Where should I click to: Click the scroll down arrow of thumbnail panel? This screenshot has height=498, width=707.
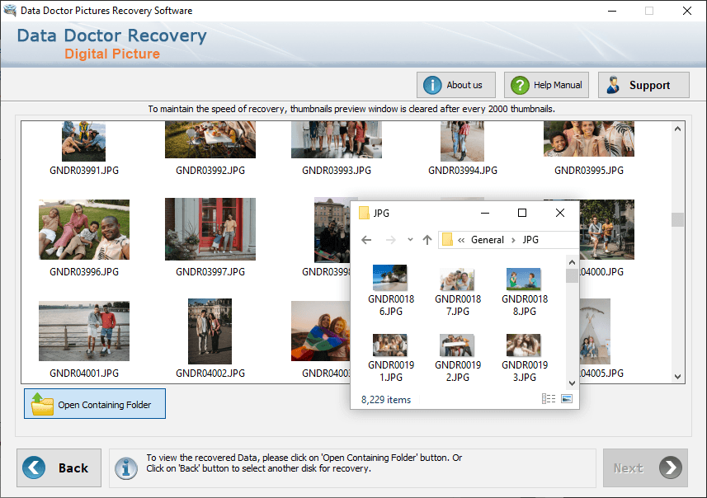pos(677,377)
